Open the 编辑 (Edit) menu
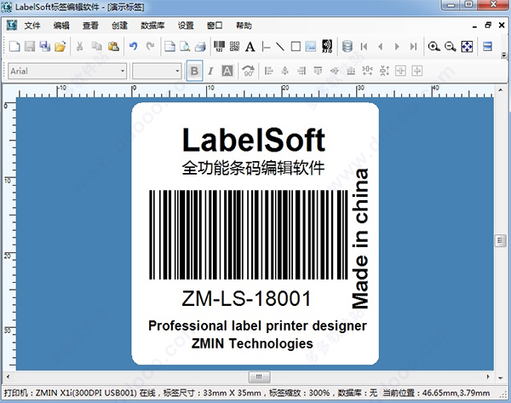 pyautogui.click(x=61, y=26)
